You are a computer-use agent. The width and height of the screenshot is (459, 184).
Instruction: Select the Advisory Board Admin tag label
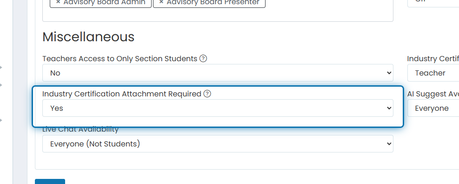click(104, 2)
